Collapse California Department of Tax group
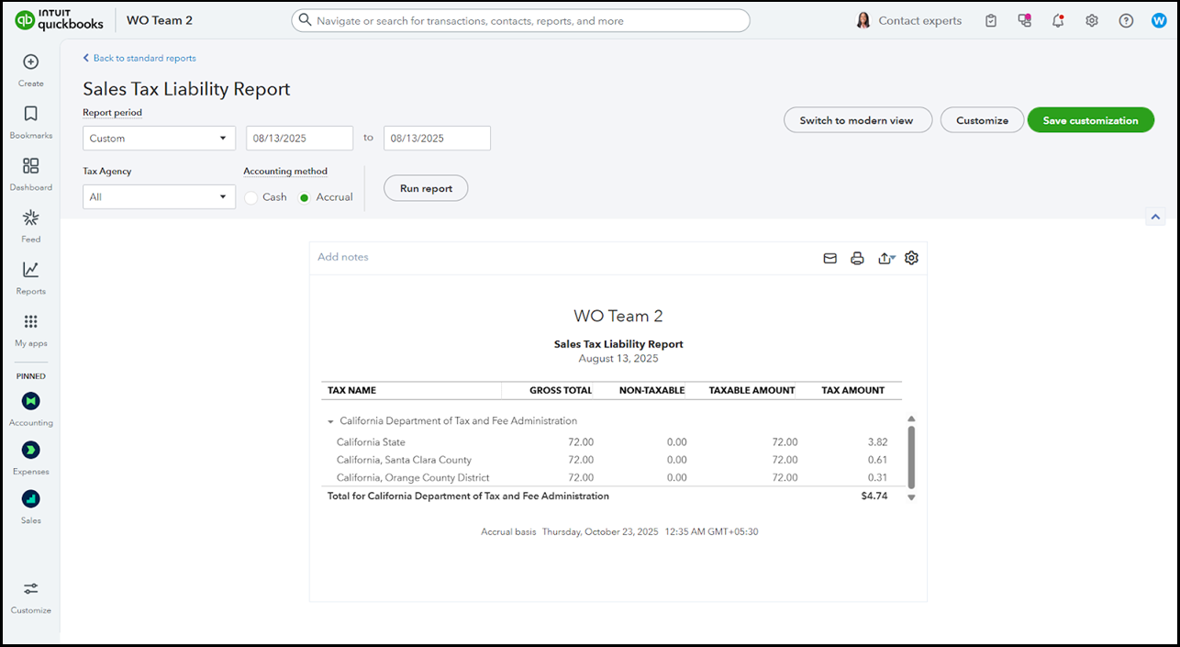 330,421
